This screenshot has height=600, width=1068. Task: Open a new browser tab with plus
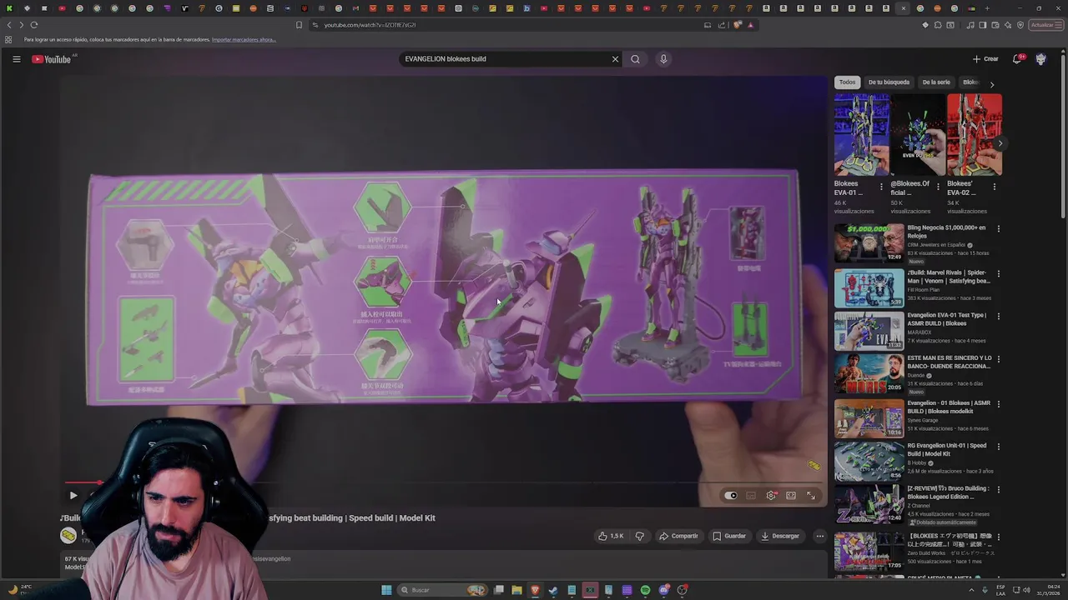click(x=986, y=8)
